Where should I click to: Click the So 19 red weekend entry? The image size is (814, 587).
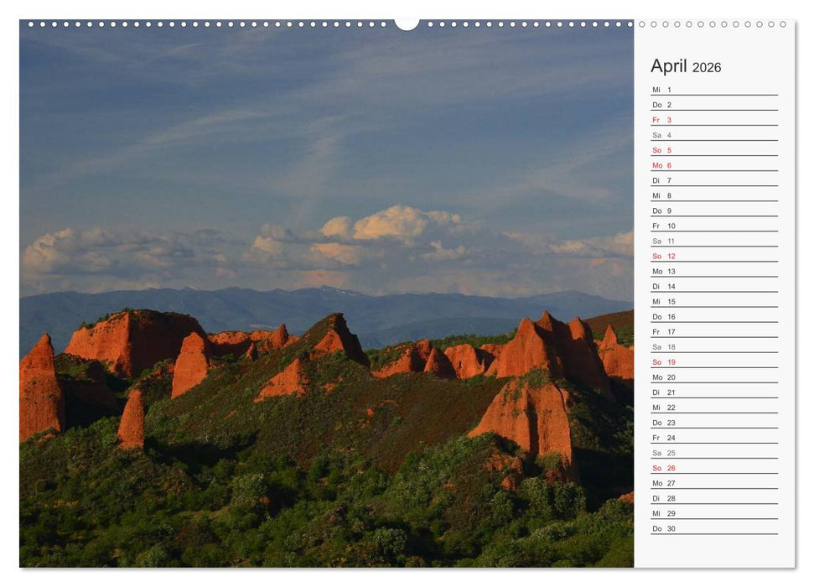pos(662,361)
